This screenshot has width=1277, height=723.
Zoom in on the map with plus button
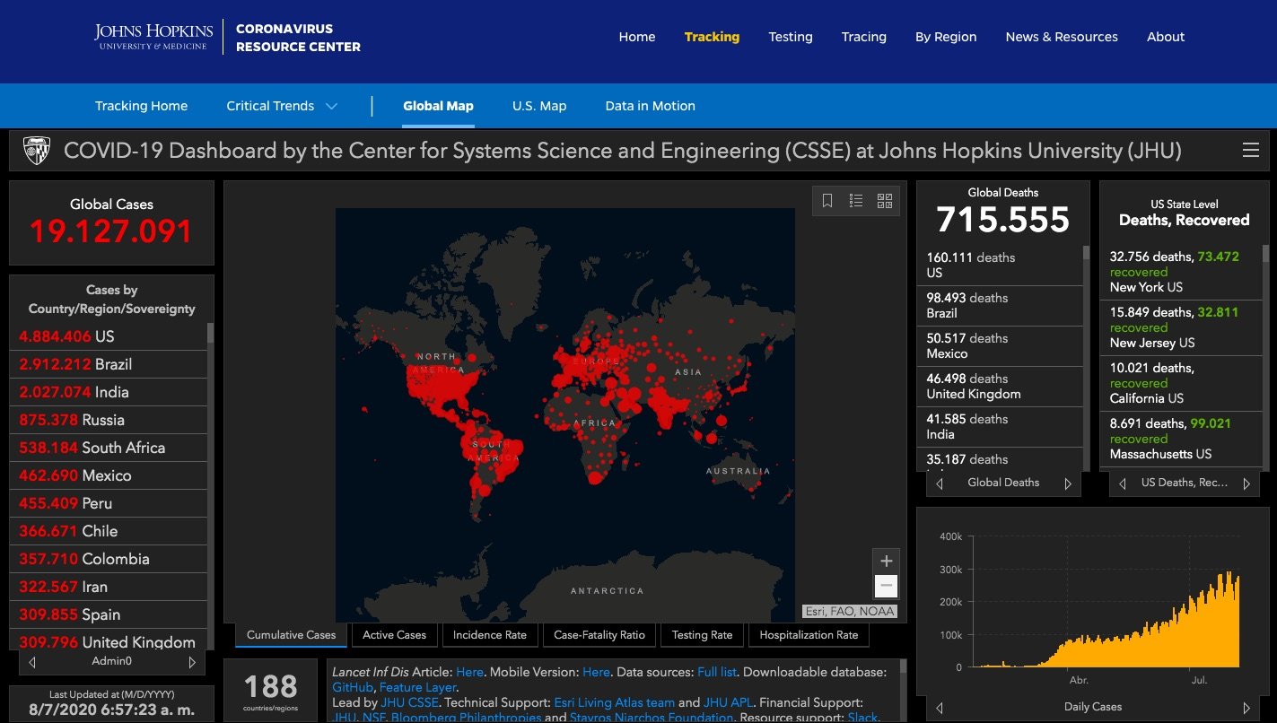(886, 562)
